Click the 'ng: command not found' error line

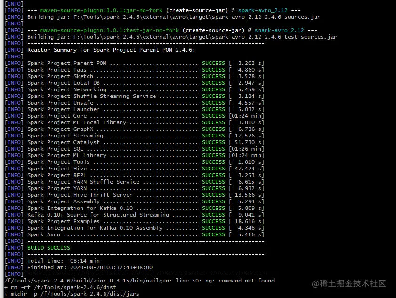pyautogui.click(x=139, y=281)
